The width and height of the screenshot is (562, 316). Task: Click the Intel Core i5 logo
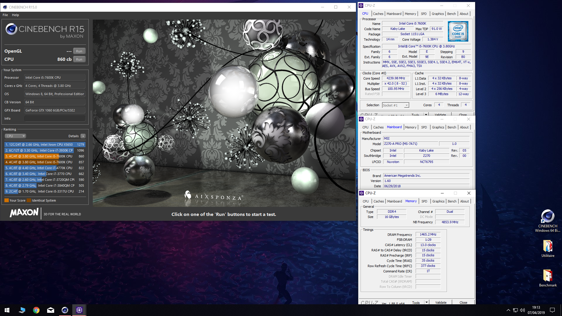458,31
